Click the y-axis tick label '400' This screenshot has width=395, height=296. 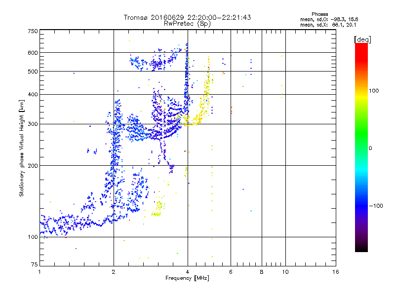pos(33,94)
